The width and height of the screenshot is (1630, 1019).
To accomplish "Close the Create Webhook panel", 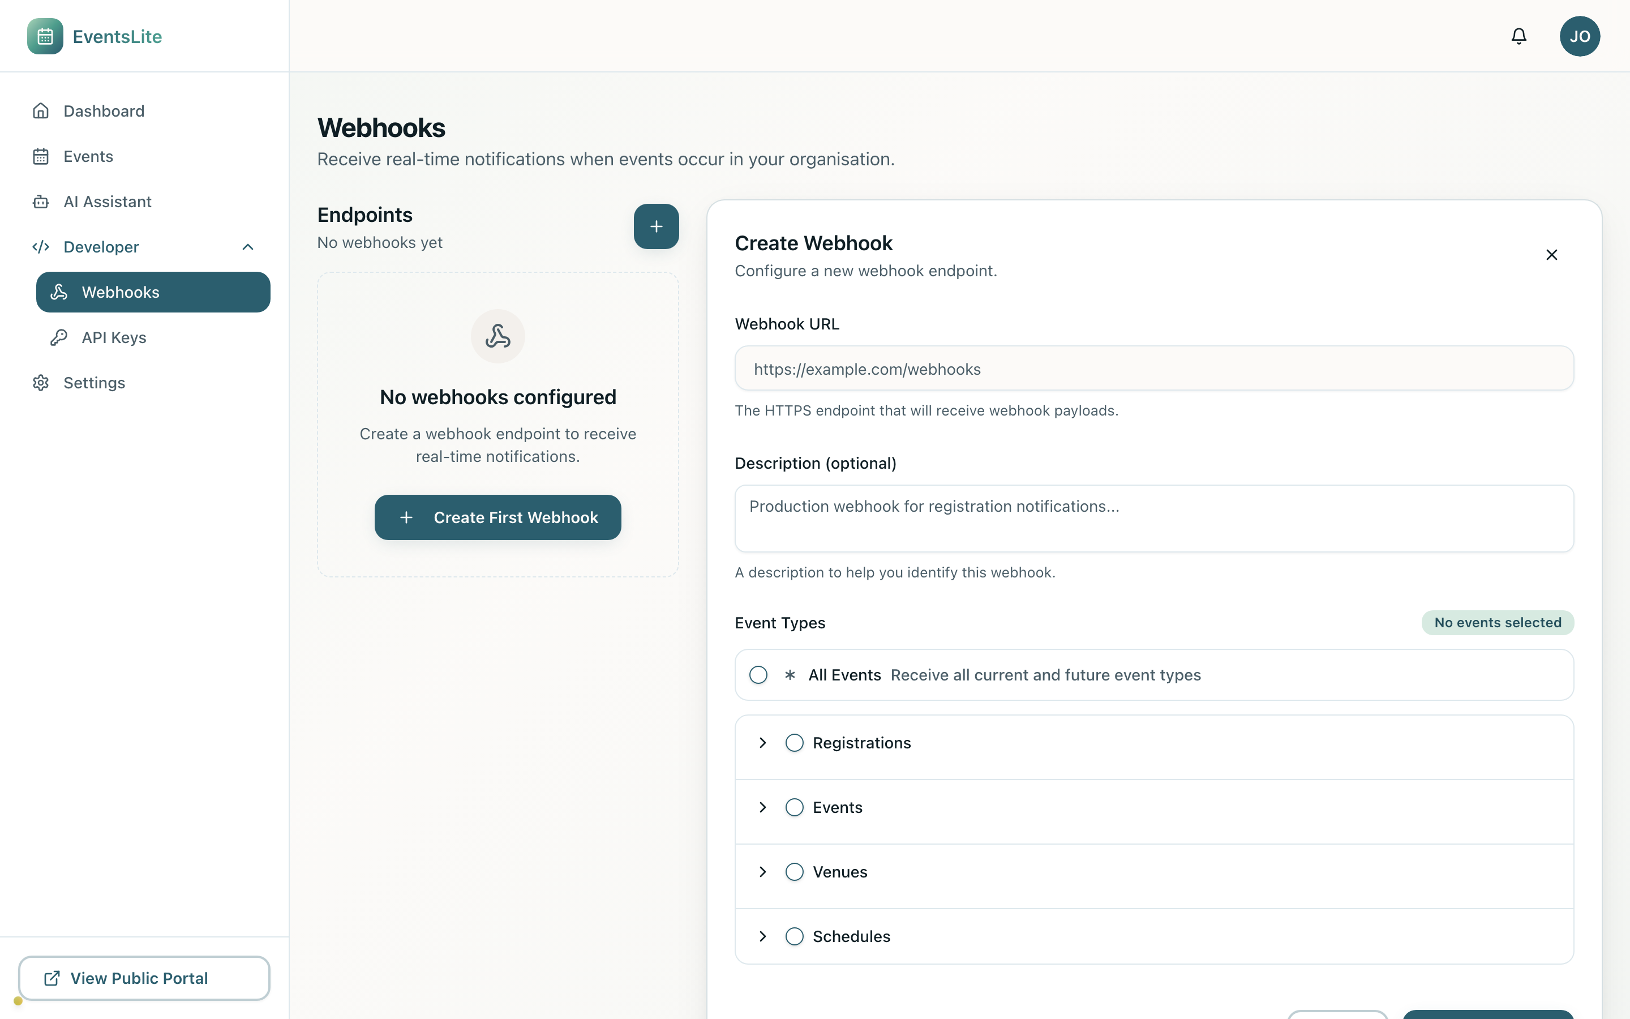I will pyautogui.click(x=1551, y=255).
